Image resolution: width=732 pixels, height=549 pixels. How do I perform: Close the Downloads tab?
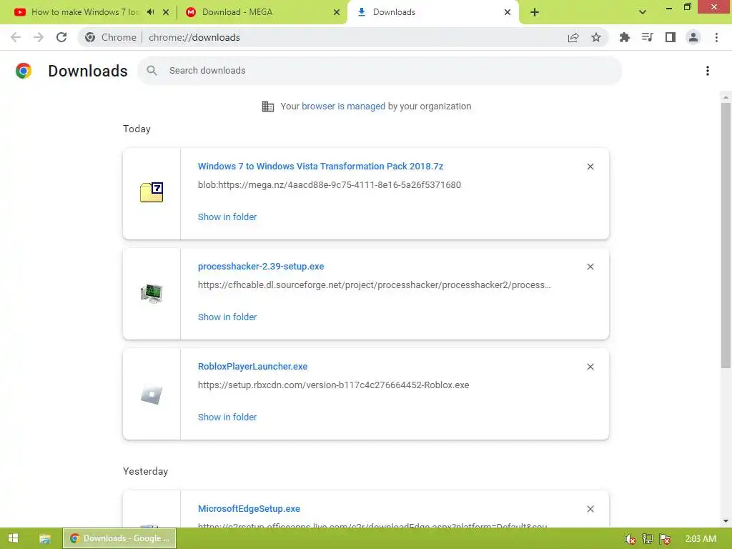click(x=508, y=12)
